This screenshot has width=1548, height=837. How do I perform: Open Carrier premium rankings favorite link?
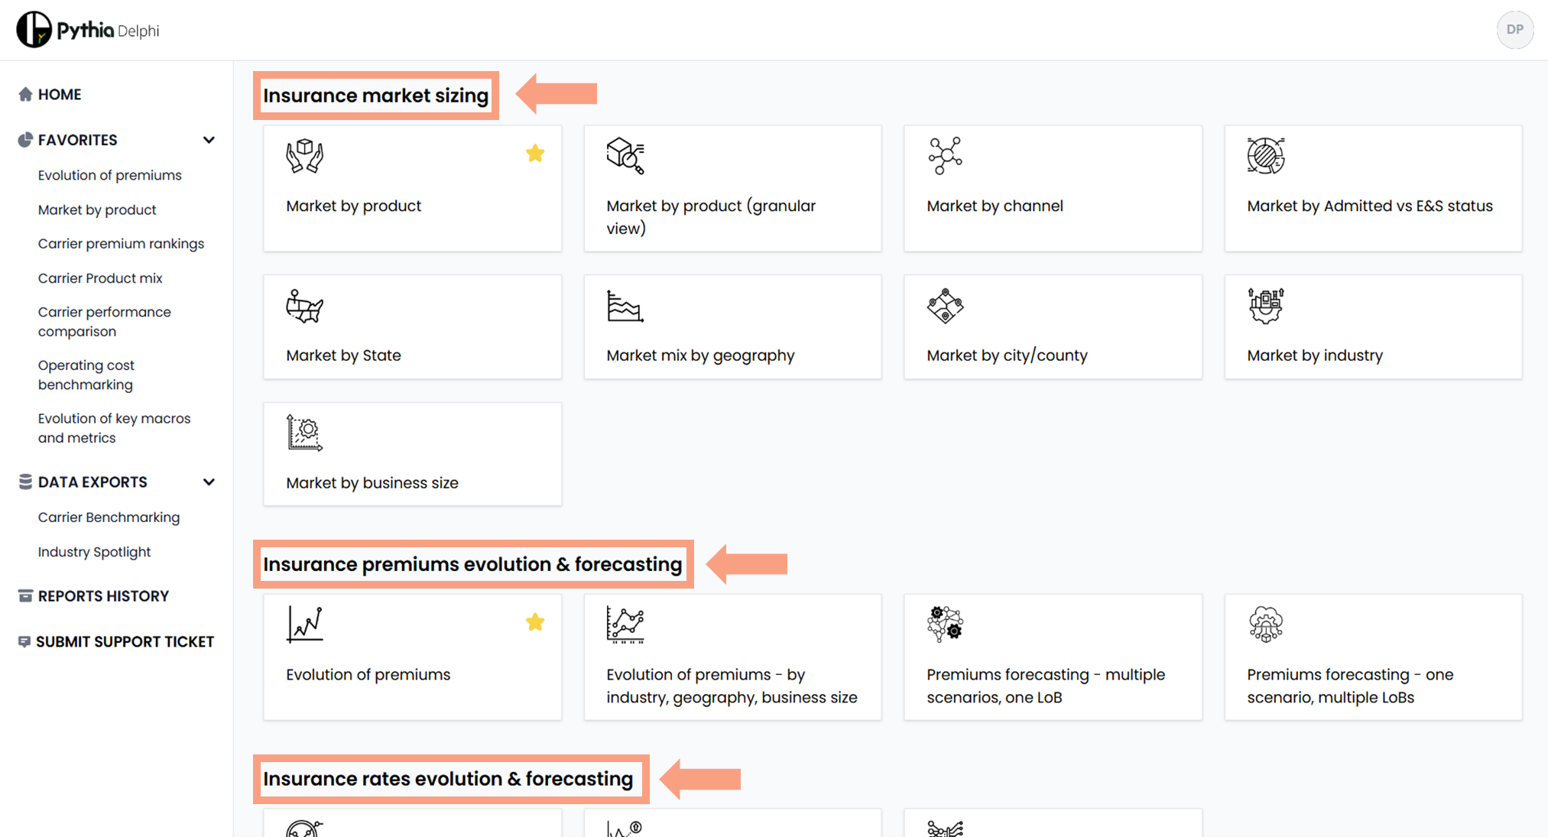coord(121,243)
